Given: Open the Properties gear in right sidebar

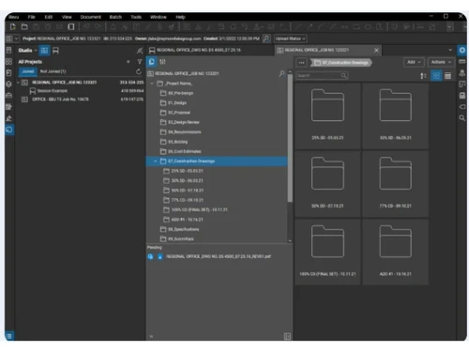Looking at the screenshot, I should click(462, 50).
